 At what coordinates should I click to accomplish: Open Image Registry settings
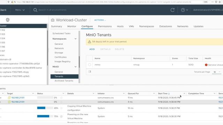pos(62,61)
